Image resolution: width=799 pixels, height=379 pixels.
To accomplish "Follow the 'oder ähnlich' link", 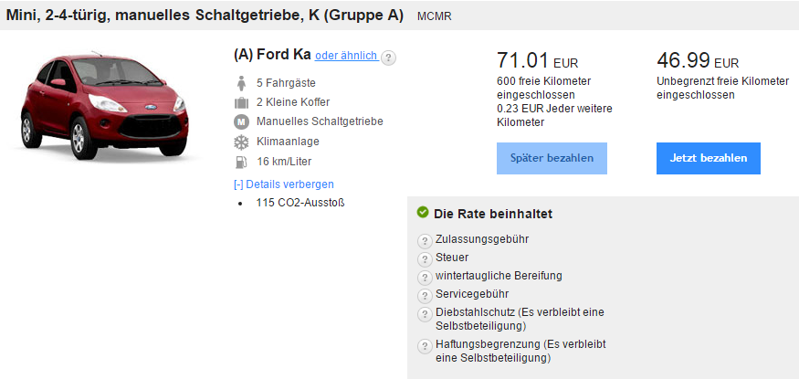I will [346, 55].
